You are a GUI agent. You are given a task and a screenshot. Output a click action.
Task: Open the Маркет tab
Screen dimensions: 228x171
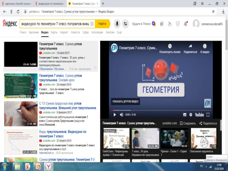[64, 32]
